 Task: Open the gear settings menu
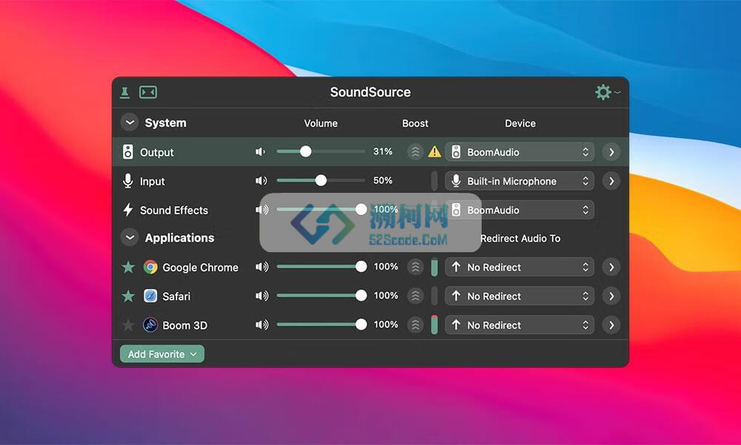click(x=608, y=92)
